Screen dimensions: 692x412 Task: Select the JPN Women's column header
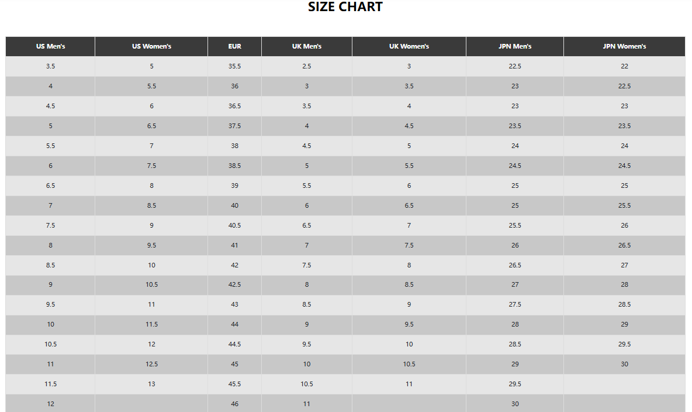tap(624, 46)
